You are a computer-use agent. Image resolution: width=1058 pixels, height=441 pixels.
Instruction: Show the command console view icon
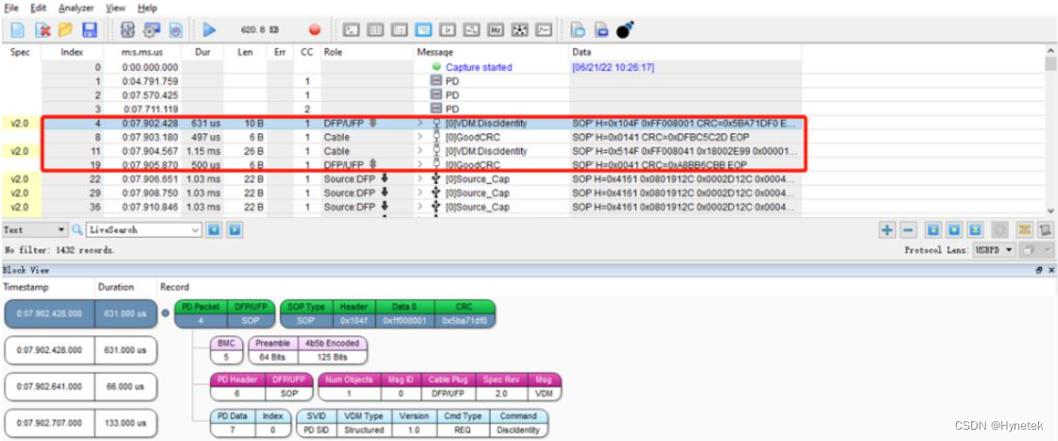click(350, 29)
